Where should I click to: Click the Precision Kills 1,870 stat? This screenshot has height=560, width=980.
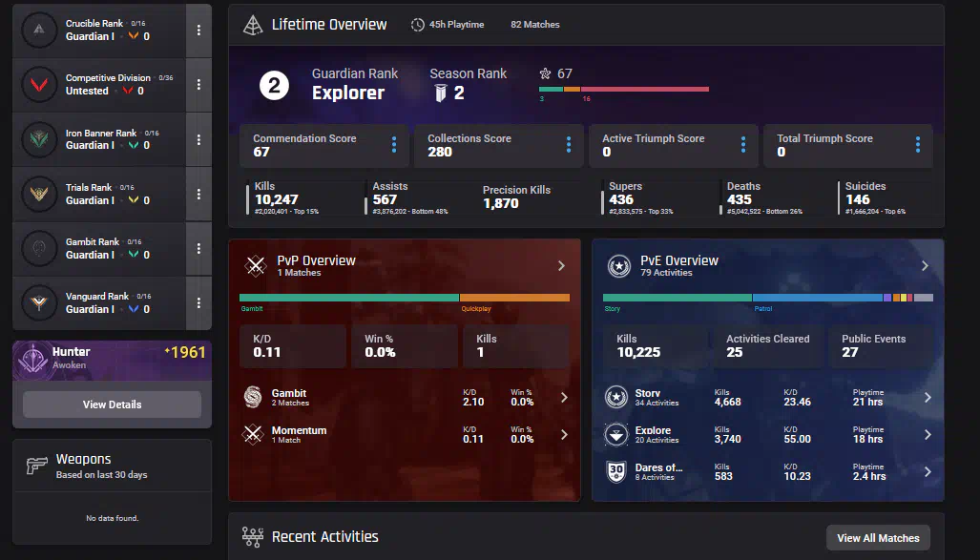(516, 197)
